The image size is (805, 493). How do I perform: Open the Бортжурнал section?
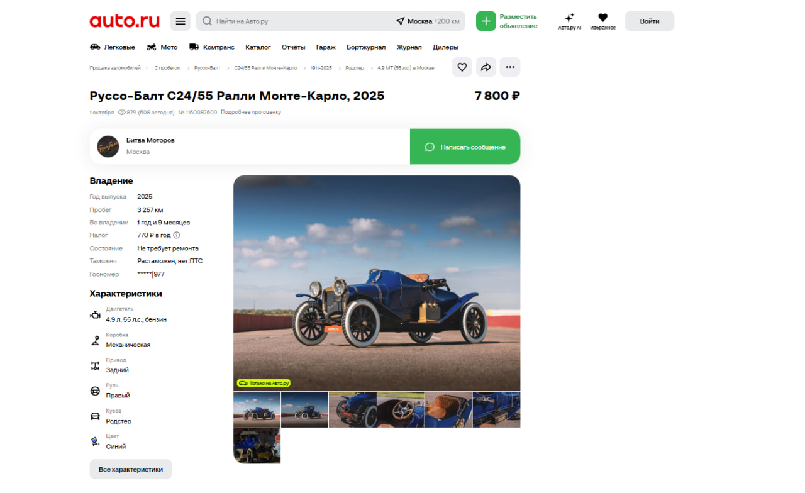tap(366, 47)
